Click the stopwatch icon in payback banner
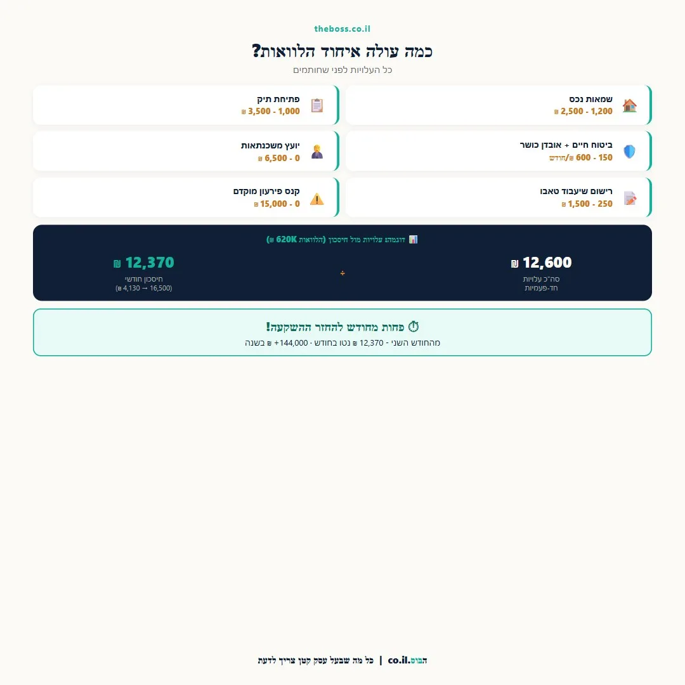Image resolution: width=685 pixels, height=685 pixels. (x=414, y=327)
